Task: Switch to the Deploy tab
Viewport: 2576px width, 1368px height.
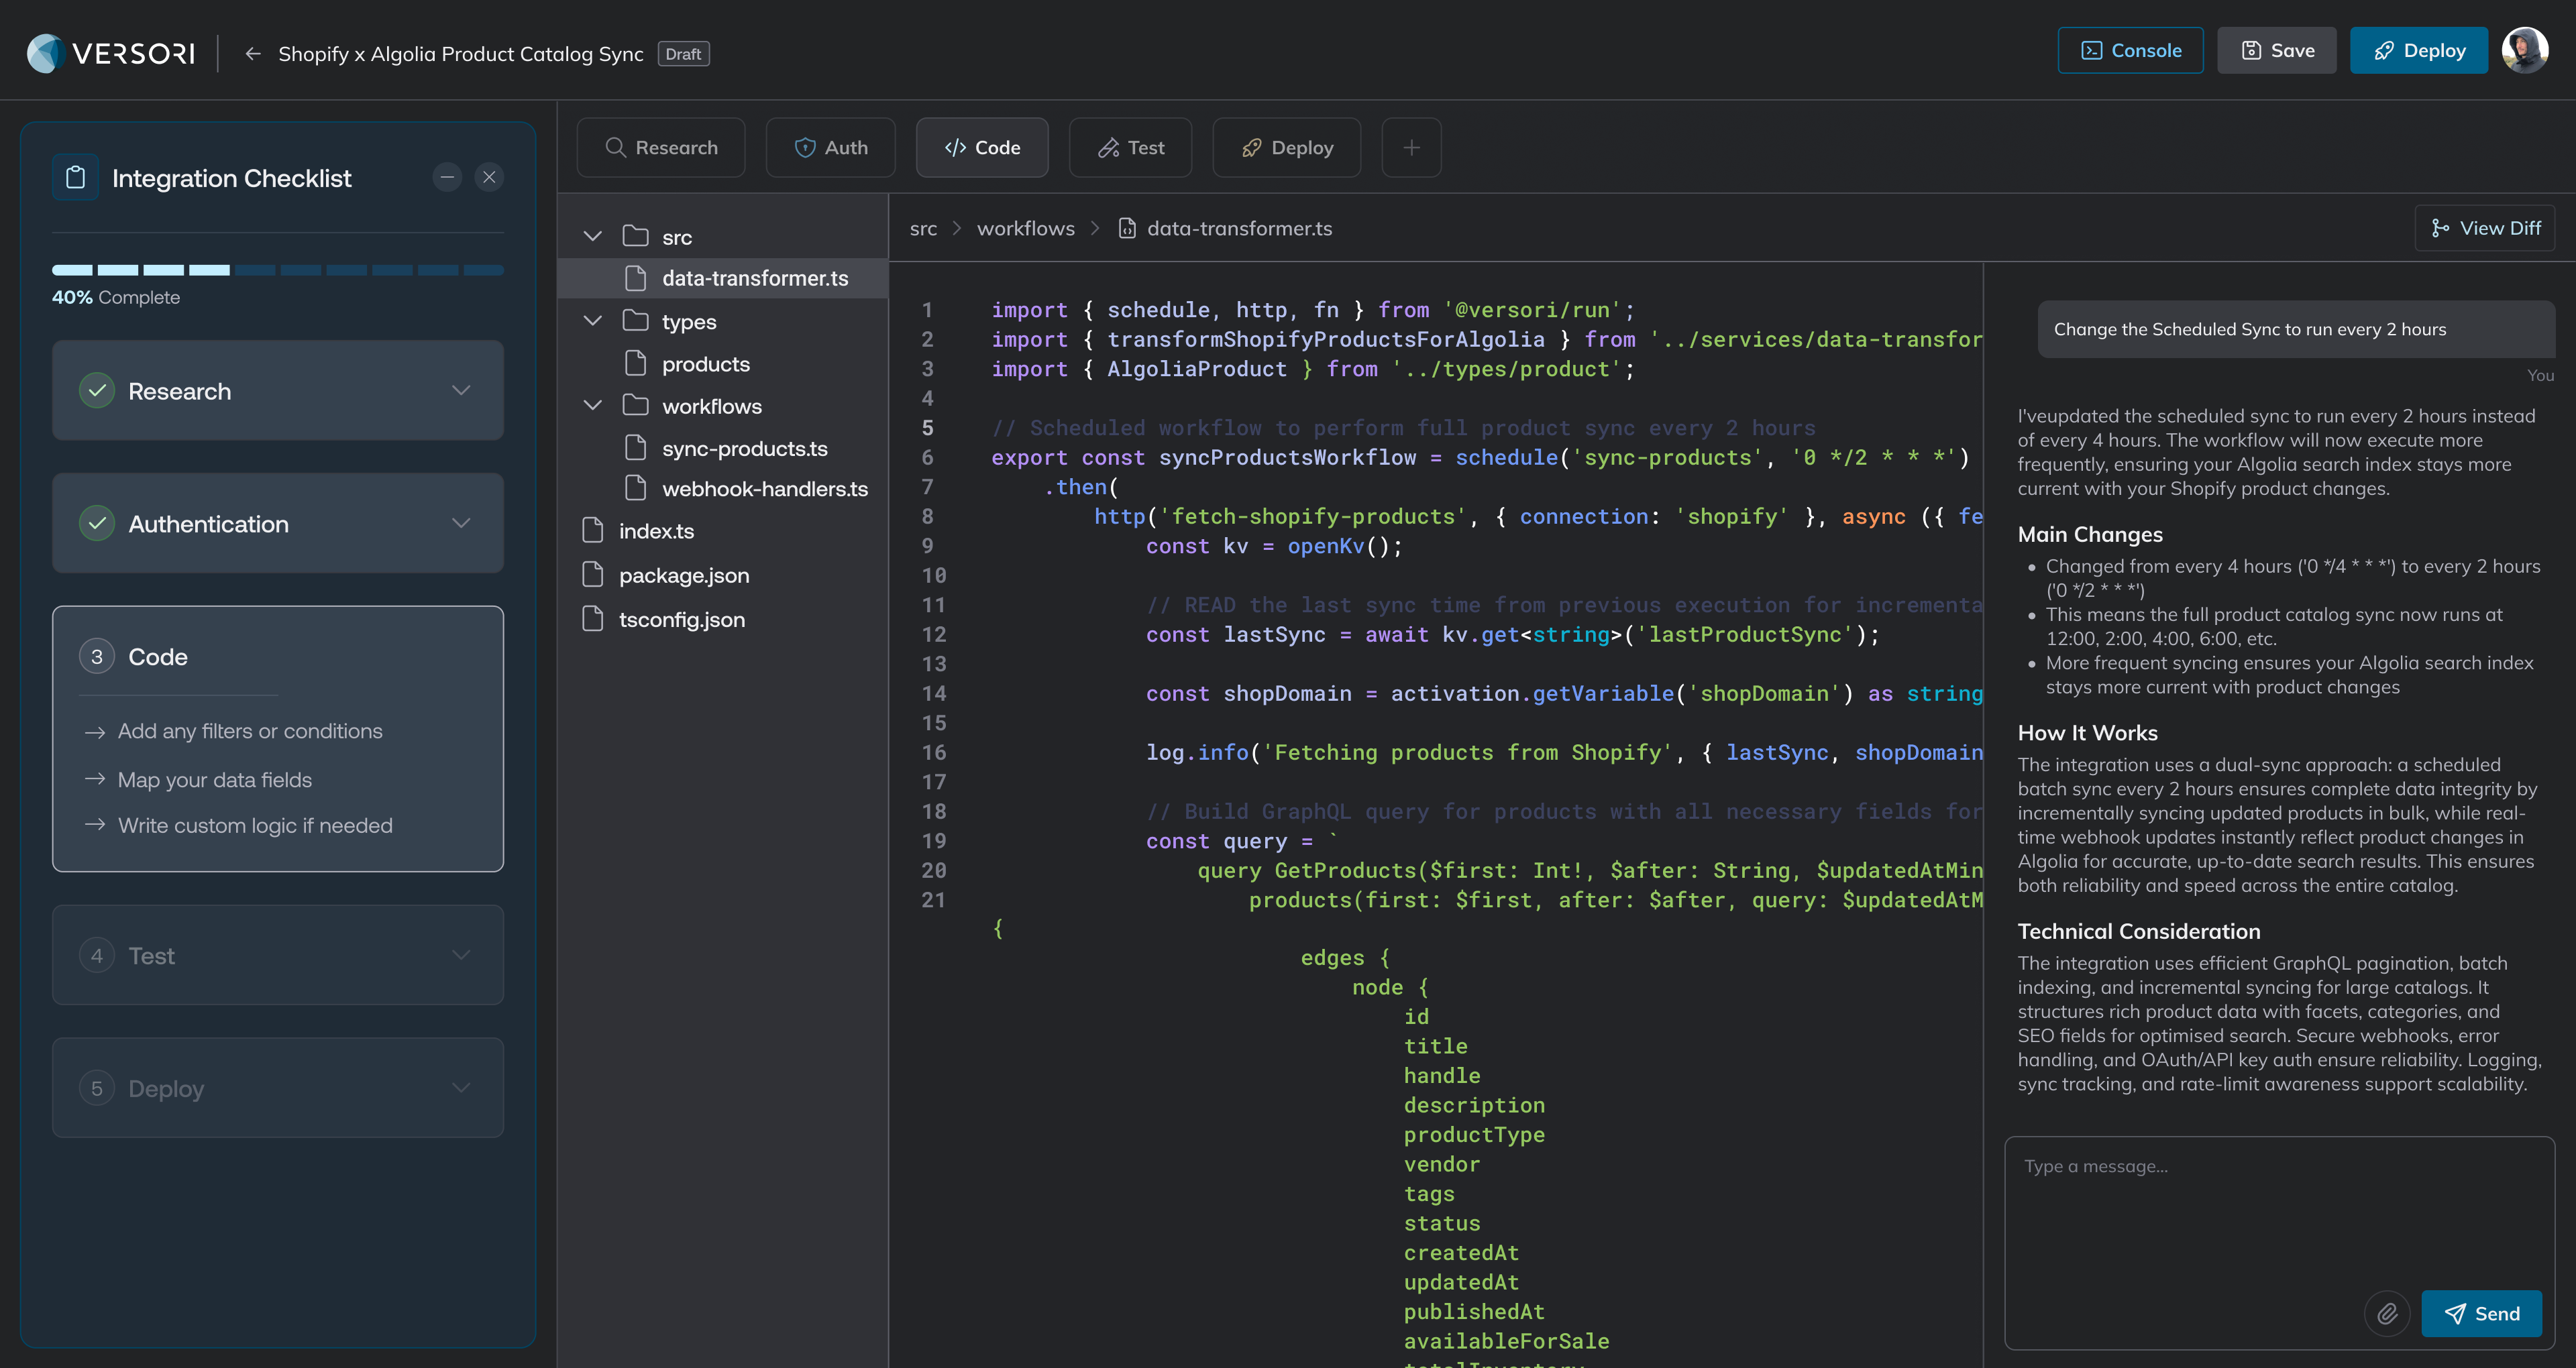Action: [x=1286, y=147]
